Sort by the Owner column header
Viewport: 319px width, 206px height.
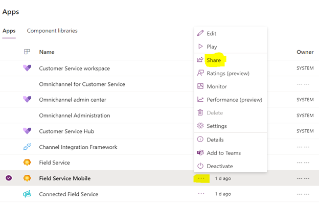coord(305,52)
